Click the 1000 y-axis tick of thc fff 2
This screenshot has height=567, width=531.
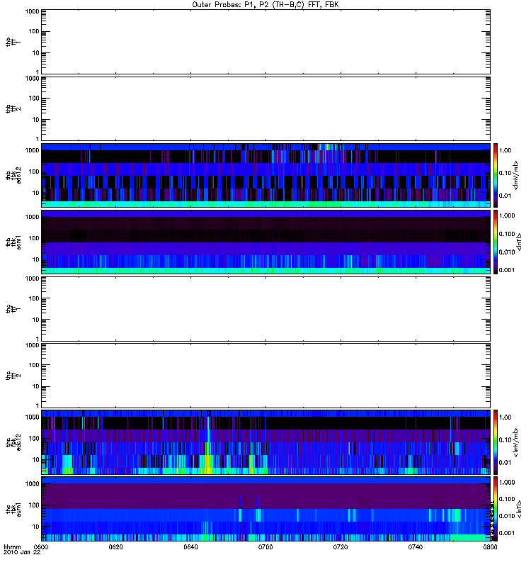pos(32,345)
